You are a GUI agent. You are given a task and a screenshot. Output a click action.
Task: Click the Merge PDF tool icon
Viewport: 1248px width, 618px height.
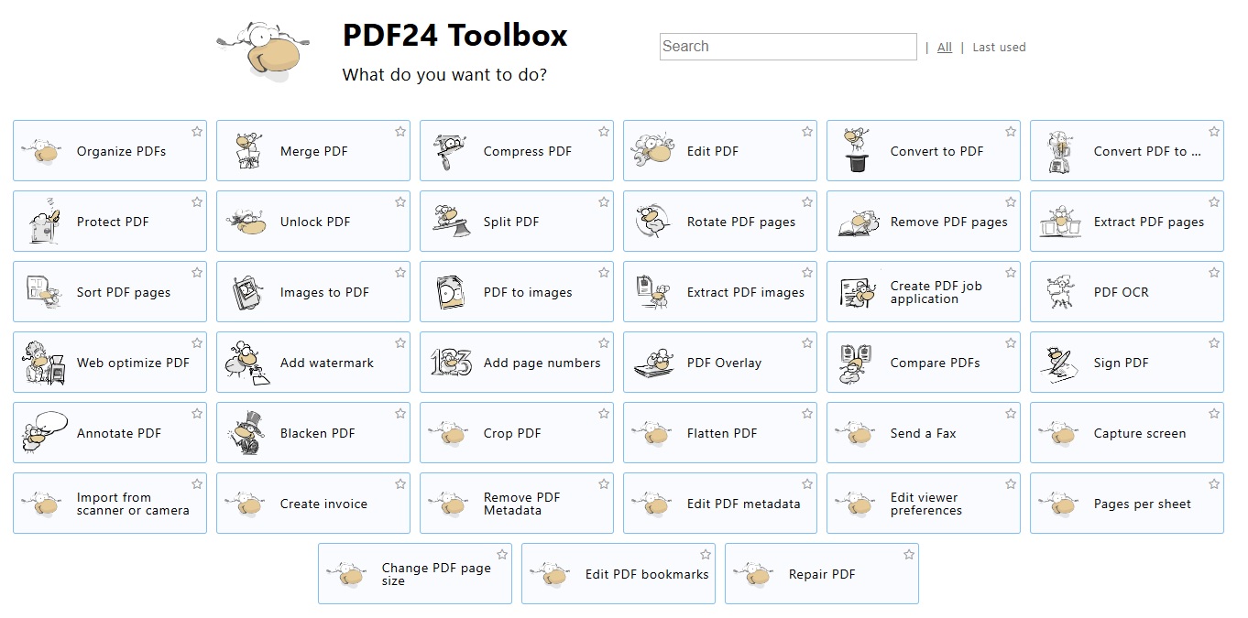point(245,151)
